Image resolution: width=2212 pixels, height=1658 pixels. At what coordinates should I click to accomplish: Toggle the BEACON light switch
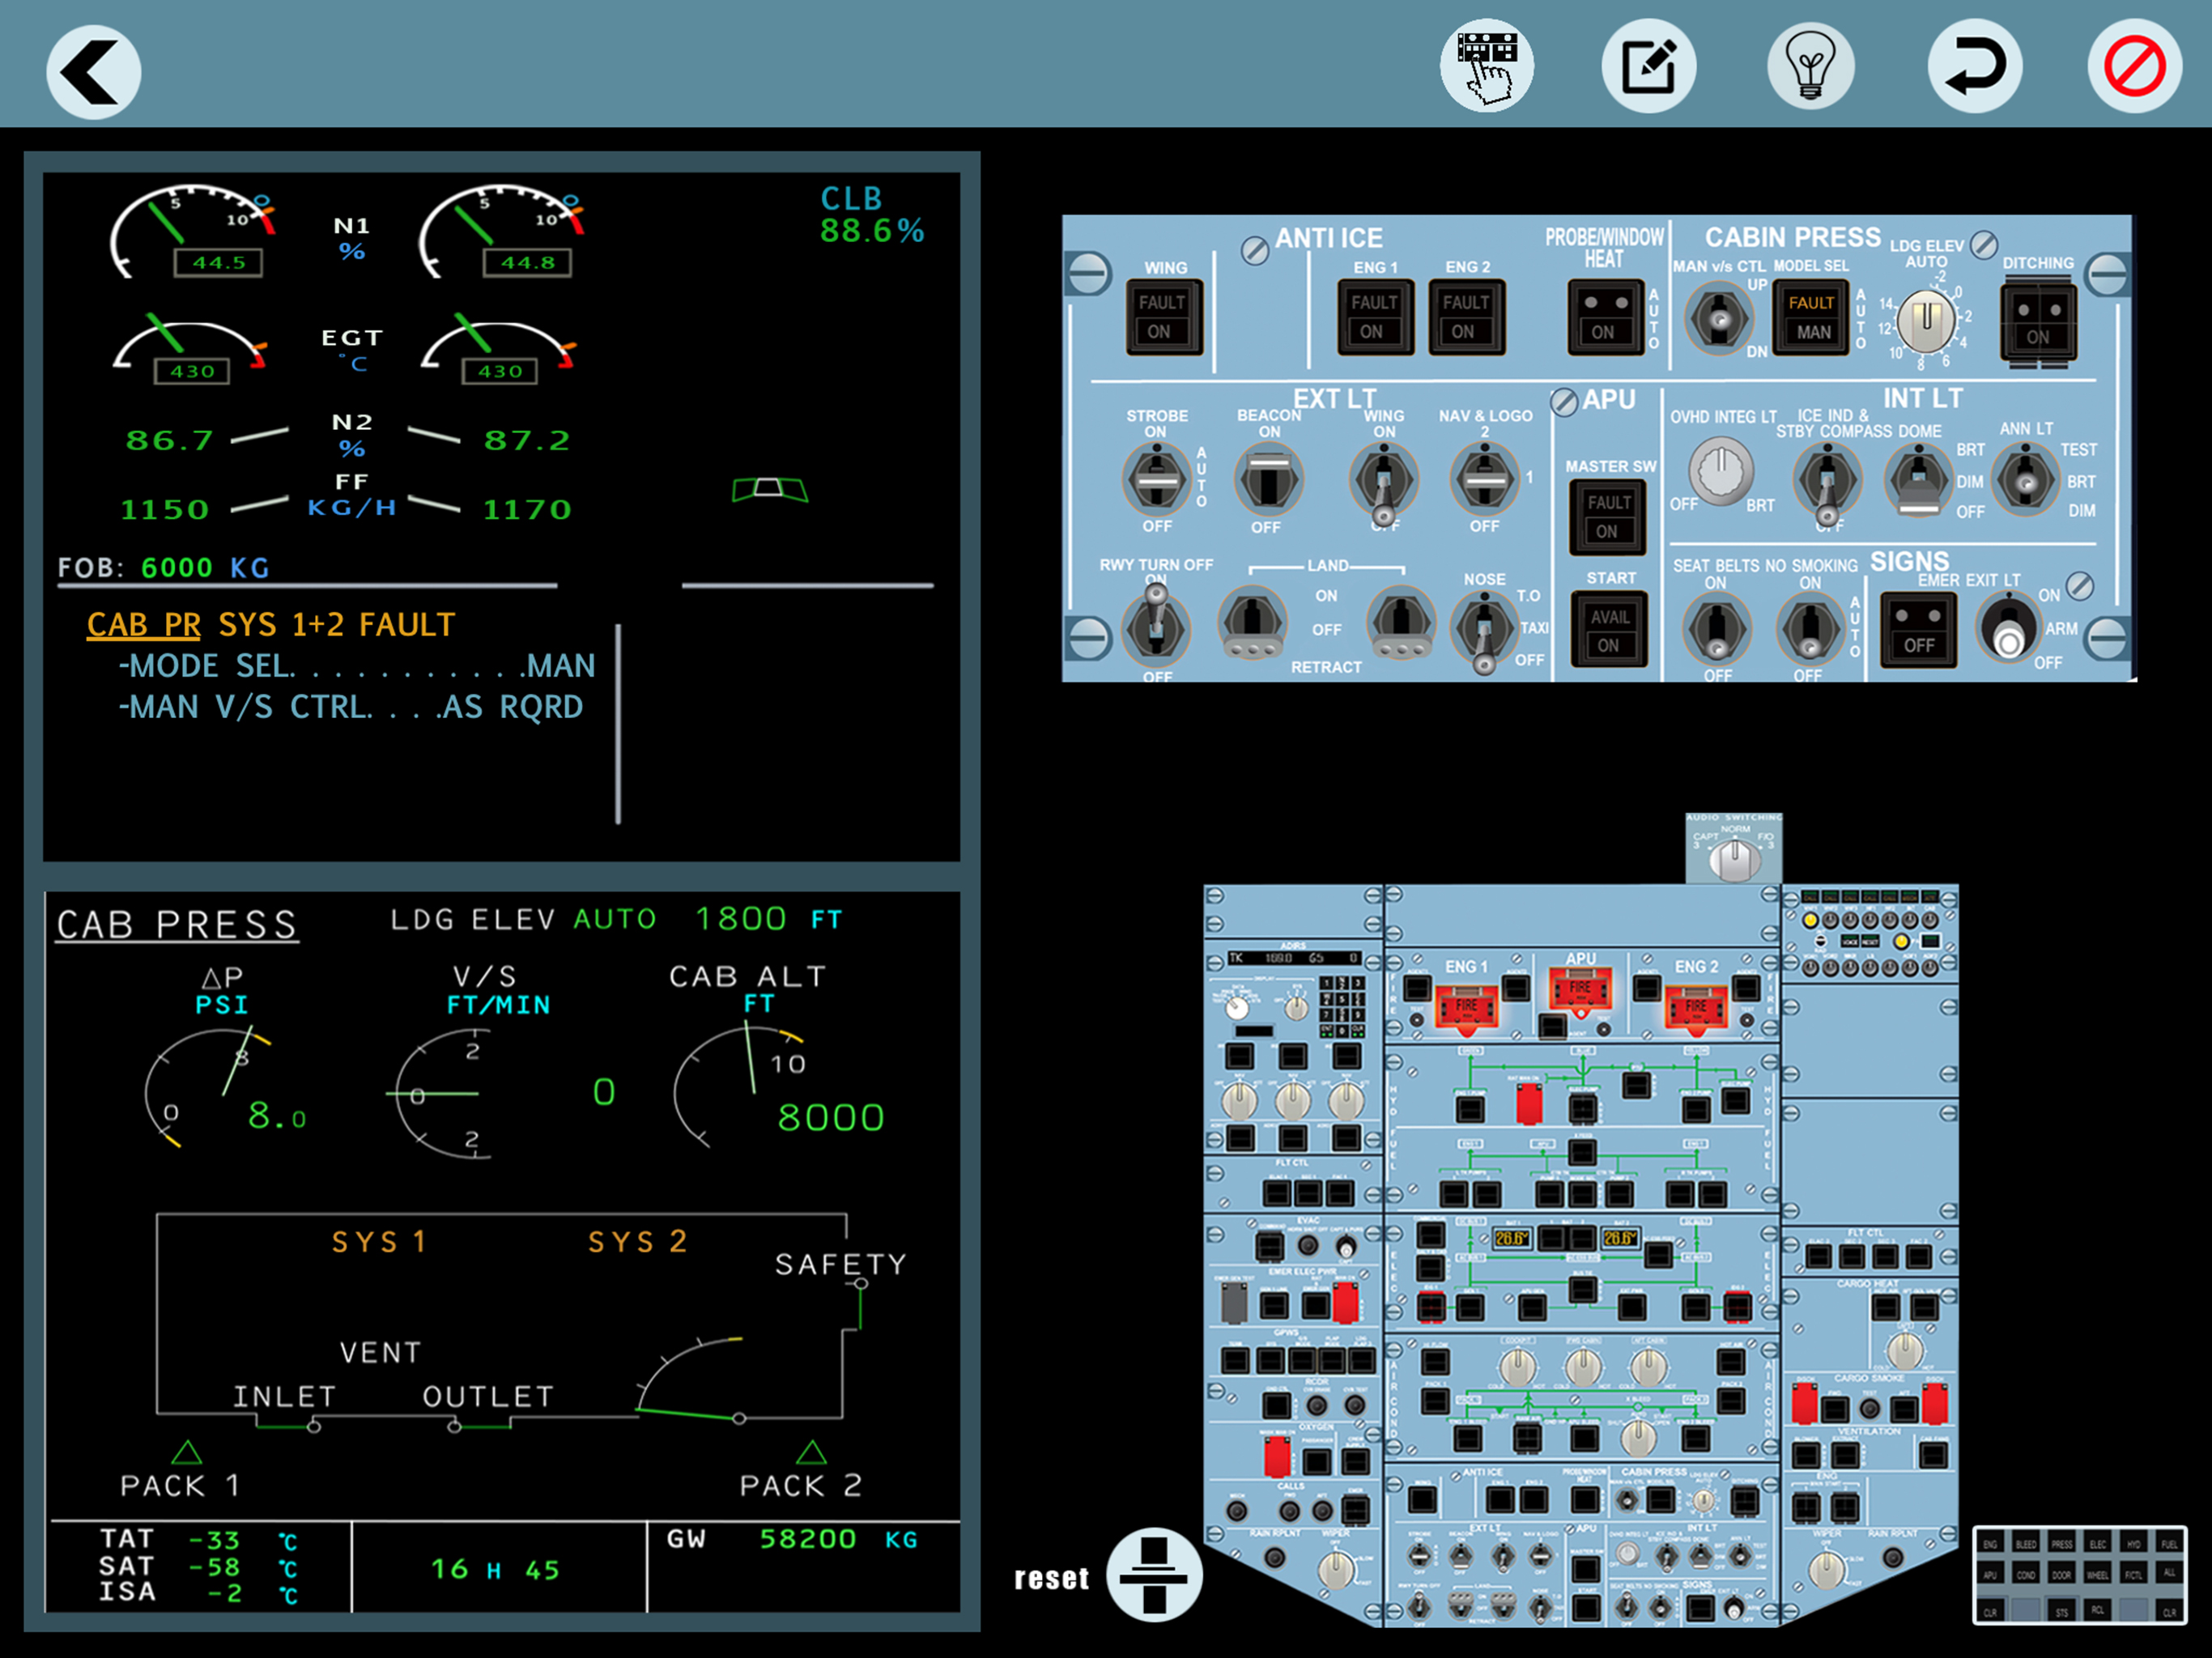[x=1268, y=479]
